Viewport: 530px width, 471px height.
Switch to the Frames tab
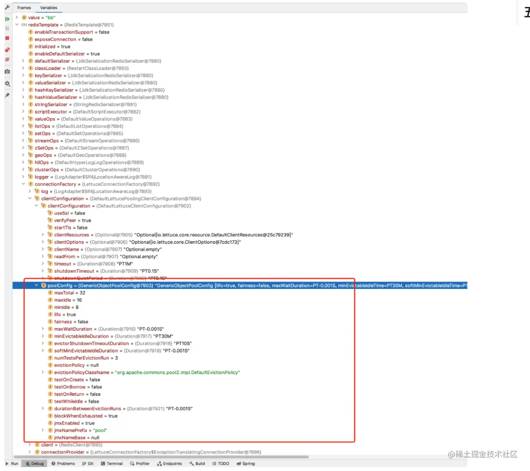click(24, 7)
